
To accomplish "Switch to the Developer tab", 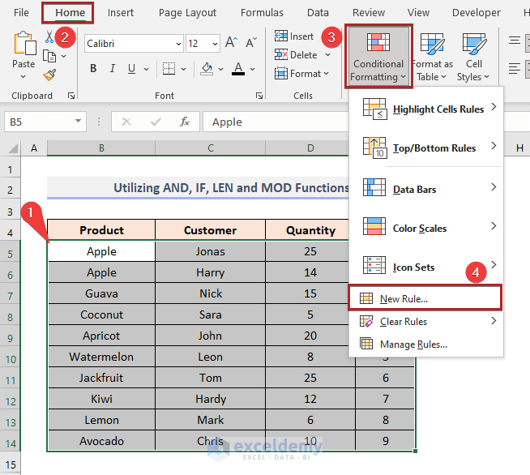I will [476, 12].
